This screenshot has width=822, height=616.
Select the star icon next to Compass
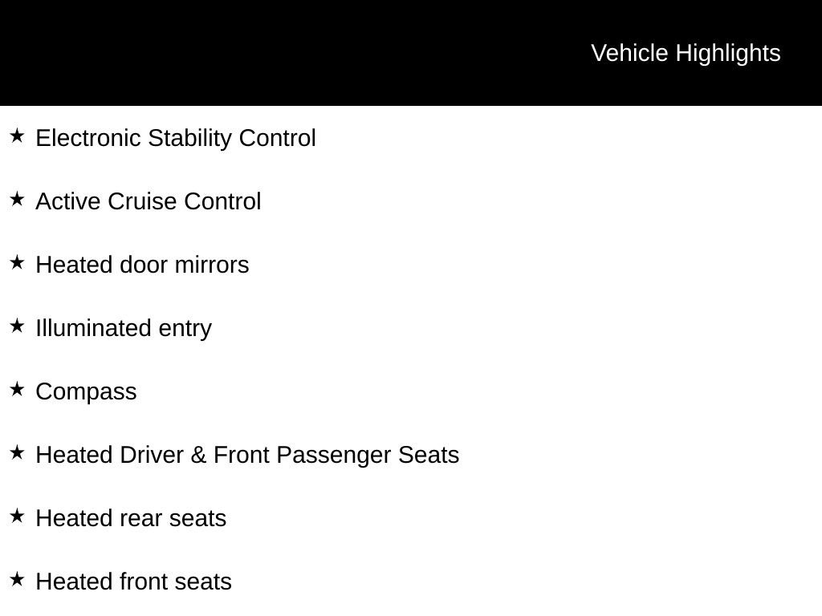17,389
